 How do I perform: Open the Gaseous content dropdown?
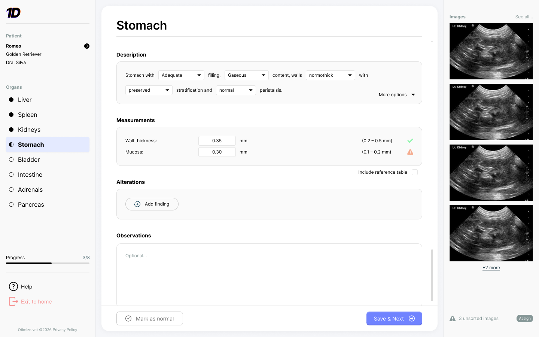point(247,75)
